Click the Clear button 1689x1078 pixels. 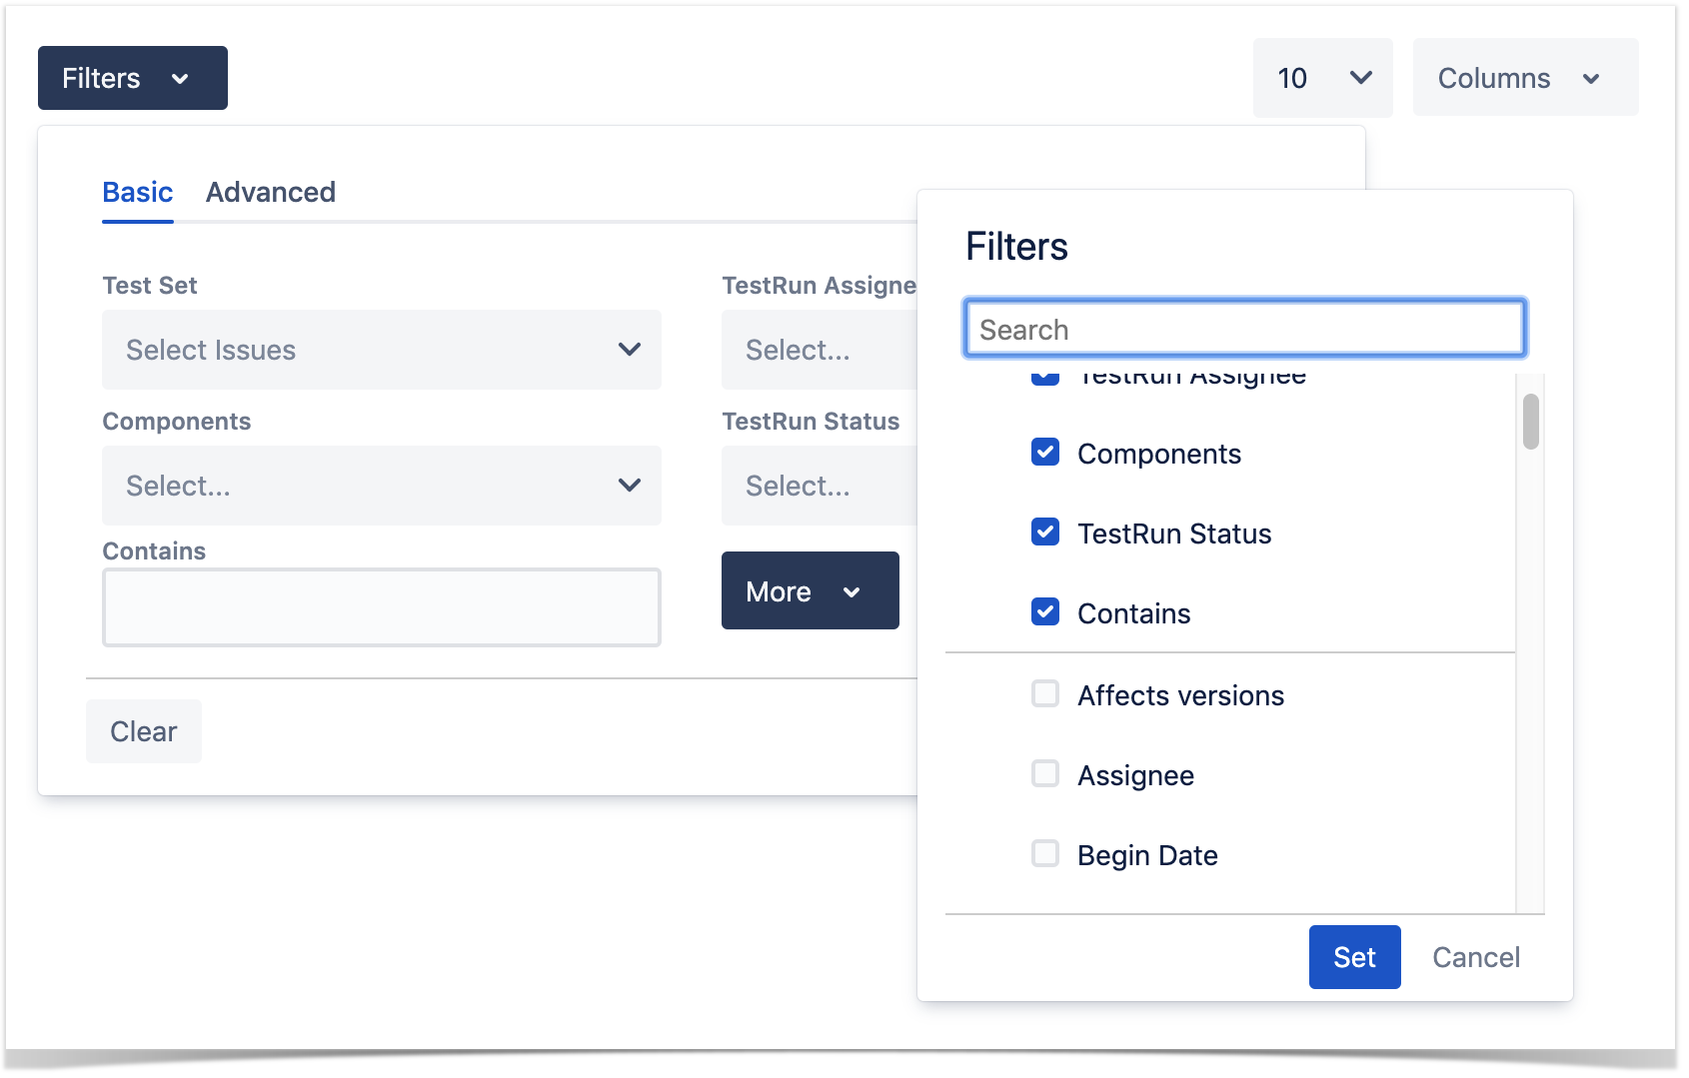click(x=144, y=731)
